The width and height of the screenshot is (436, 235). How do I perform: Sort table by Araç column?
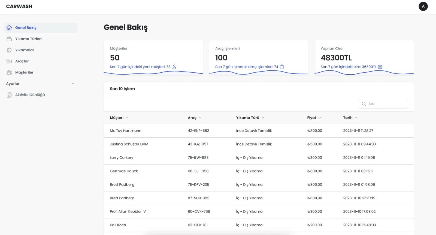pyautogui.click(x=194, y=118)
